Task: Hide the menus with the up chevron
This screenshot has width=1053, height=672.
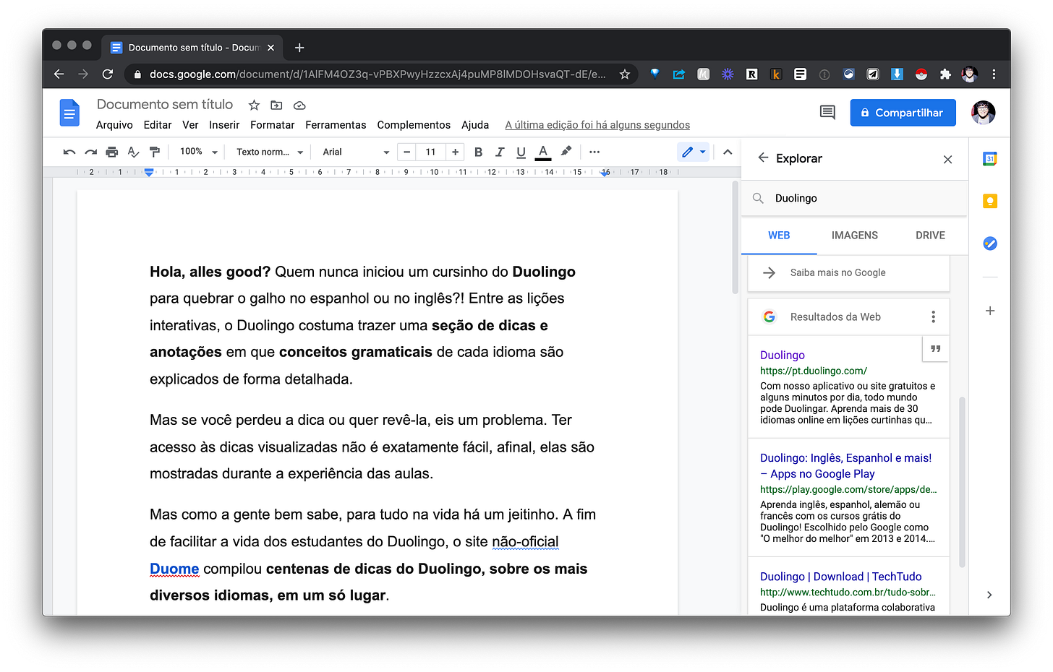Action: pyautogui.click(x=728, y=152)
